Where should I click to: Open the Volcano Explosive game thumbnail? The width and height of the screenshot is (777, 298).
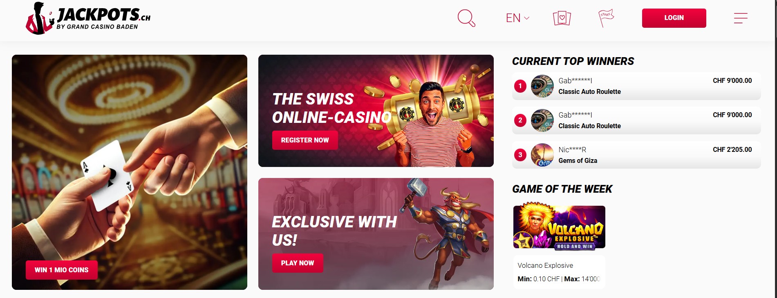(559, 227)
